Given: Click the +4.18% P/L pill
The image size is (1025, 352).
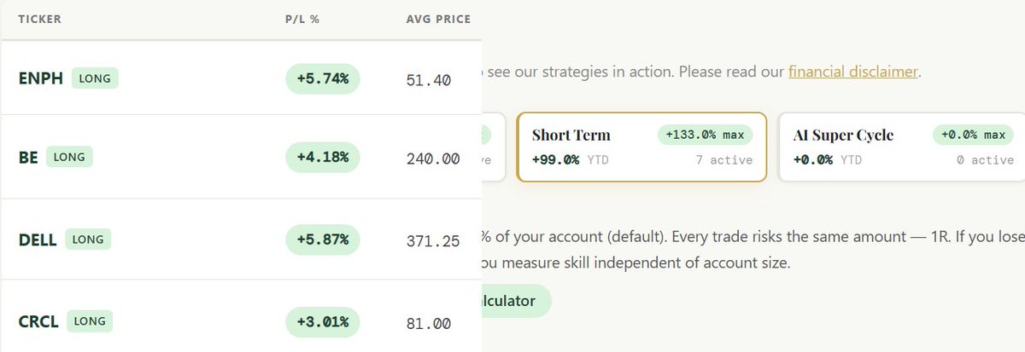Looking at the screenshot, I should click(x=323, y=158).
